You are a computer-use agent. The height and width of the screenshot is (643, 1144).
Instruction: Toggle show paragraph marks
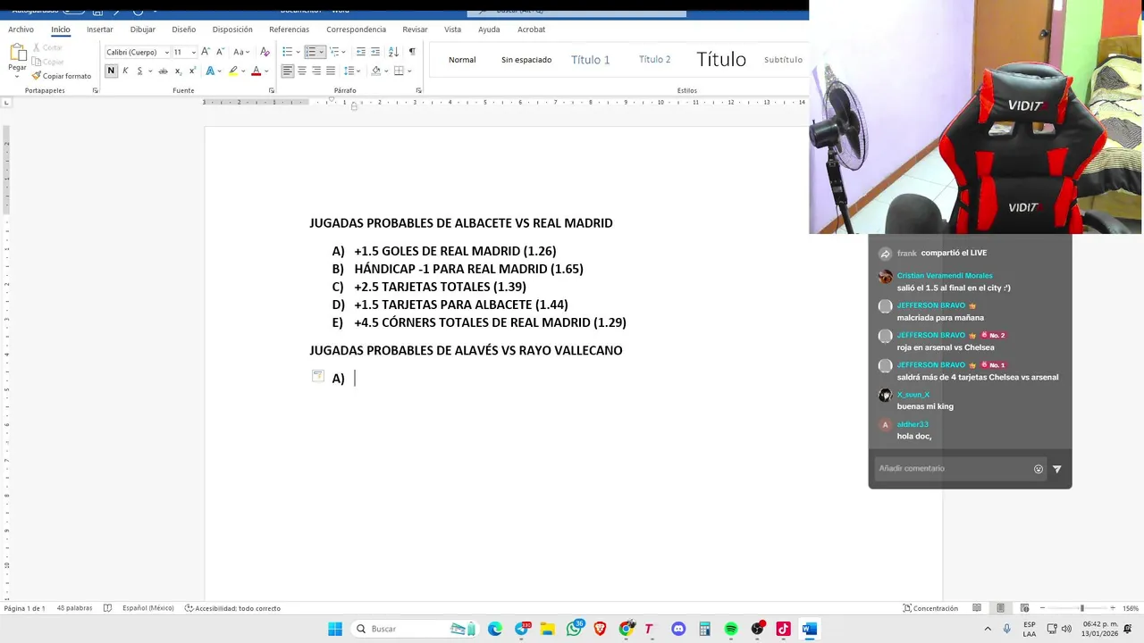(x=412, y=52)
